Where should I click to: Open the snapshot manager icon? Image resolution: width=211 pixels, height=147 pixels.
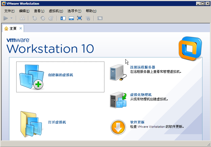point(51,18)
